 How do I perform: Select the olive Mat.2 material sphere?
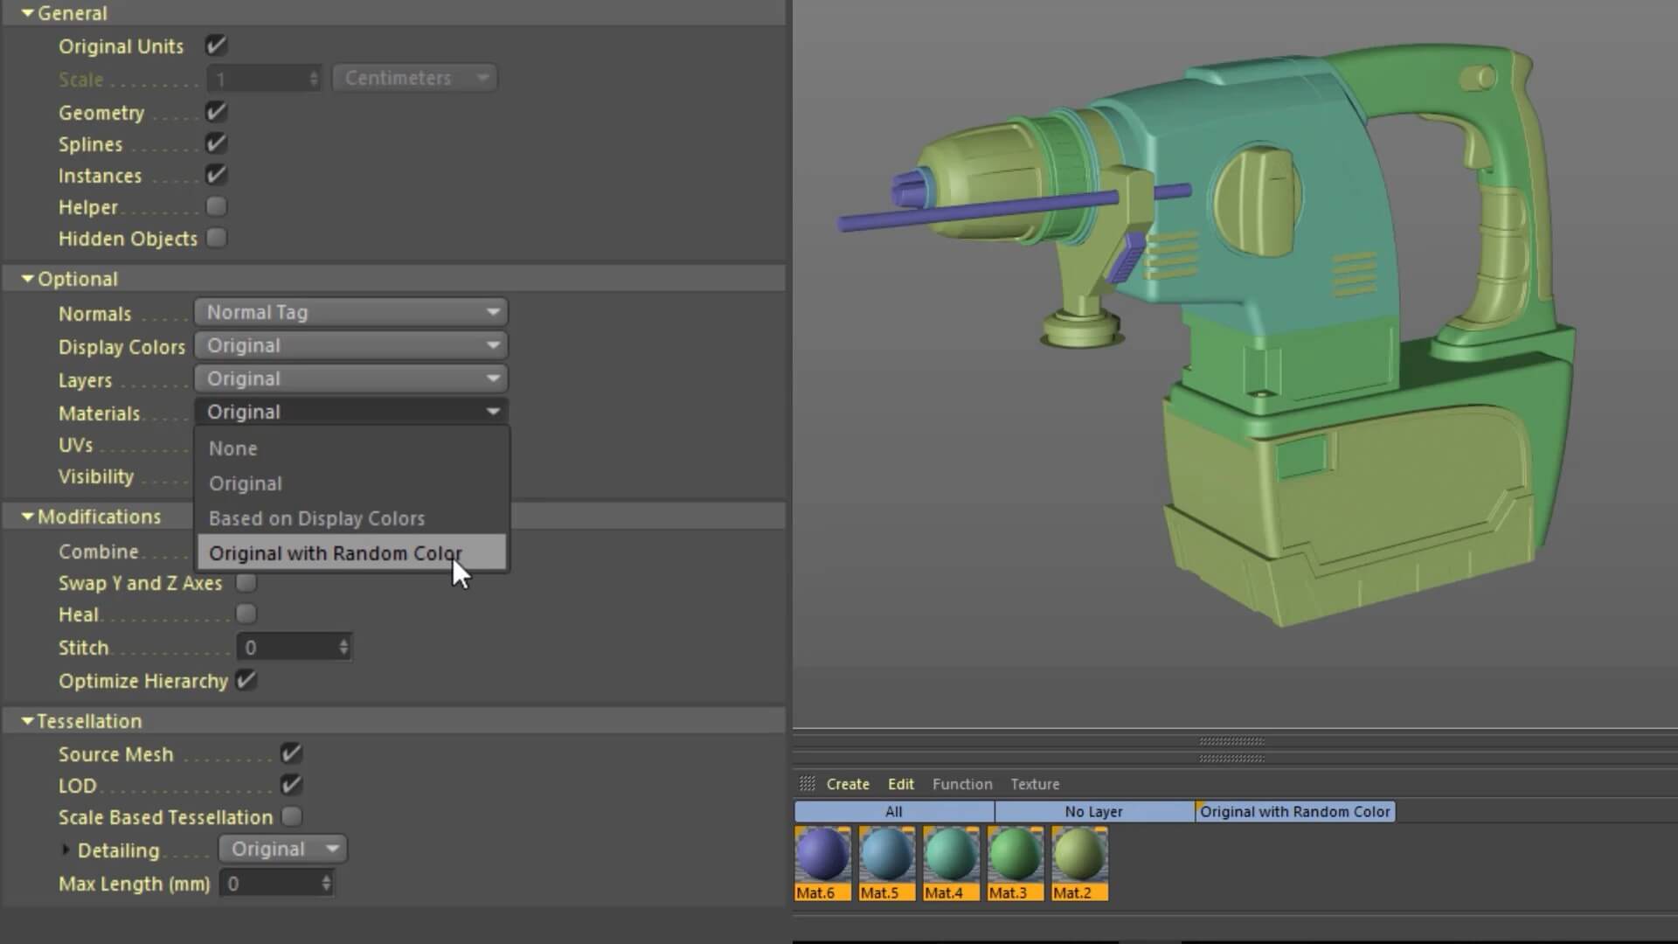coord(1079,855)
